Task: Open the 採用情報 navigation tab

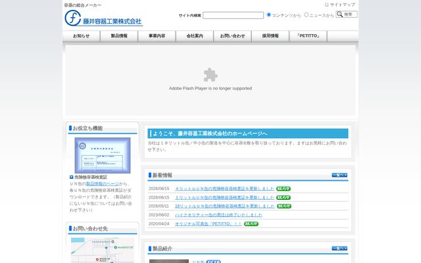Action: coord(270,36)
